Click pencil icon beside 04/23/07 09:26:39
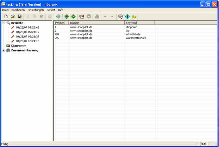This screenshot has width=219, height=147. [13, 37]
